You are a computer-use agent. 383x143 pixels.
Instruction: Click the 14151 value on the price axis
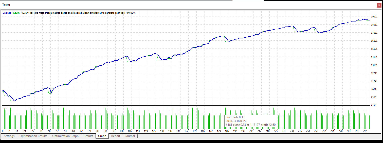(374, 57)
